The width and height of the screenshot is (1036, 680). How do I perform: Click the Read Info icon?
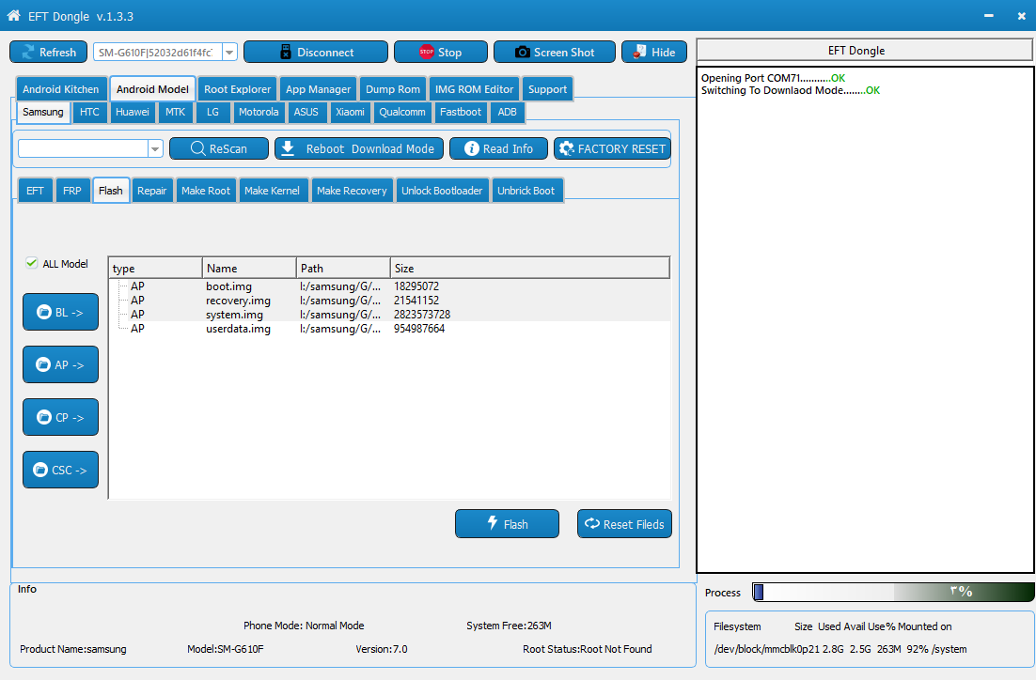tap(472, 148)
